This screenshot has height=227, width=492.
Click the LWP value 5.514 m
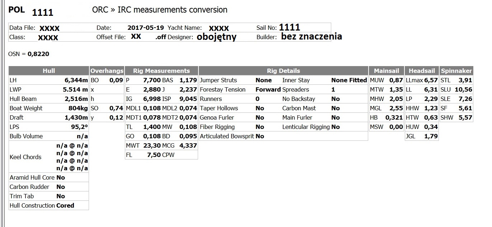pyautogui.click(x=75, y=89)
